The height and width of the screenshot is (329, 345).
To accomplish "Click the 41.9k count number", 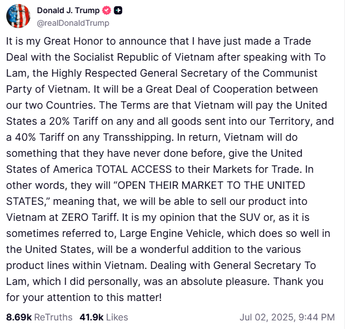I will [92, 317].
